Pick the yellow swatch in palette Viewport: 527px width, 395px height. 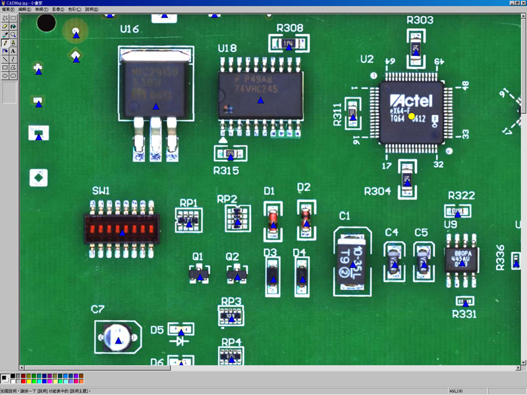tap(28, 381)
